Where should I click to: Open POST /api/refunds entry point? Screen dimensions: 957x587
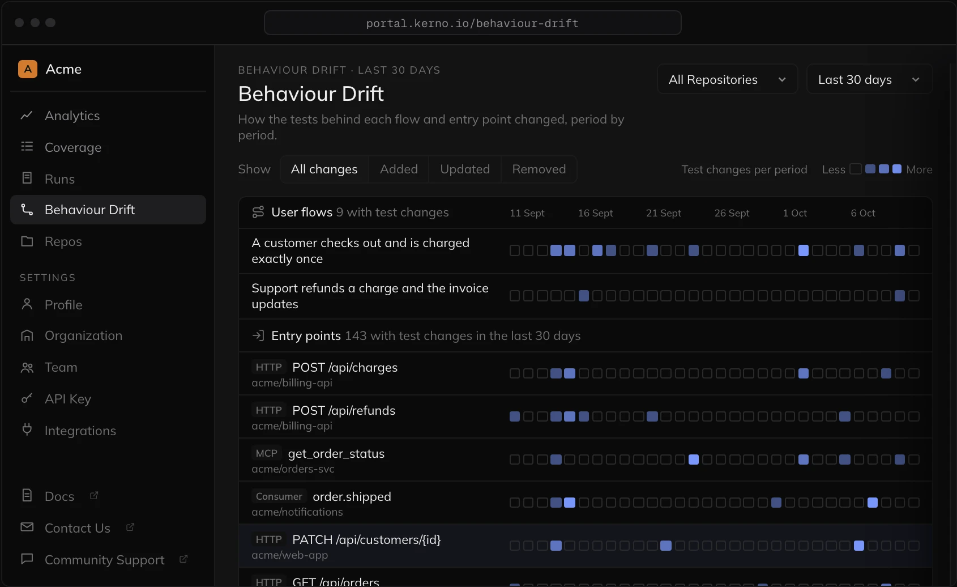click(x=586, y=416)
